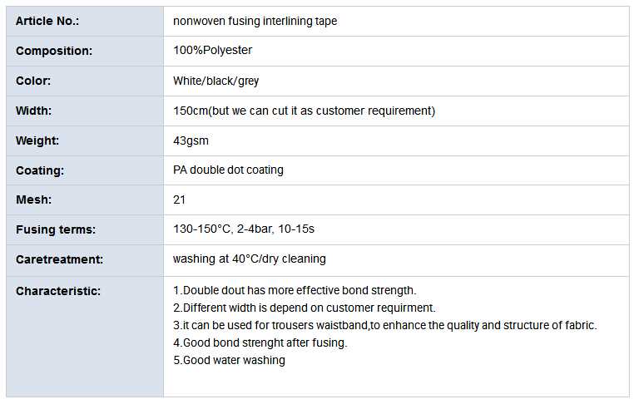Select the Color row label
This screenshot has width=639, height=404.
click(x=33, y=81)
